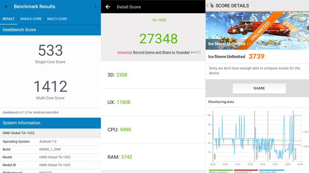Switch to the MULTI-CORE tab
This screenshot has height=173, width=309.
tap(57, 19)
